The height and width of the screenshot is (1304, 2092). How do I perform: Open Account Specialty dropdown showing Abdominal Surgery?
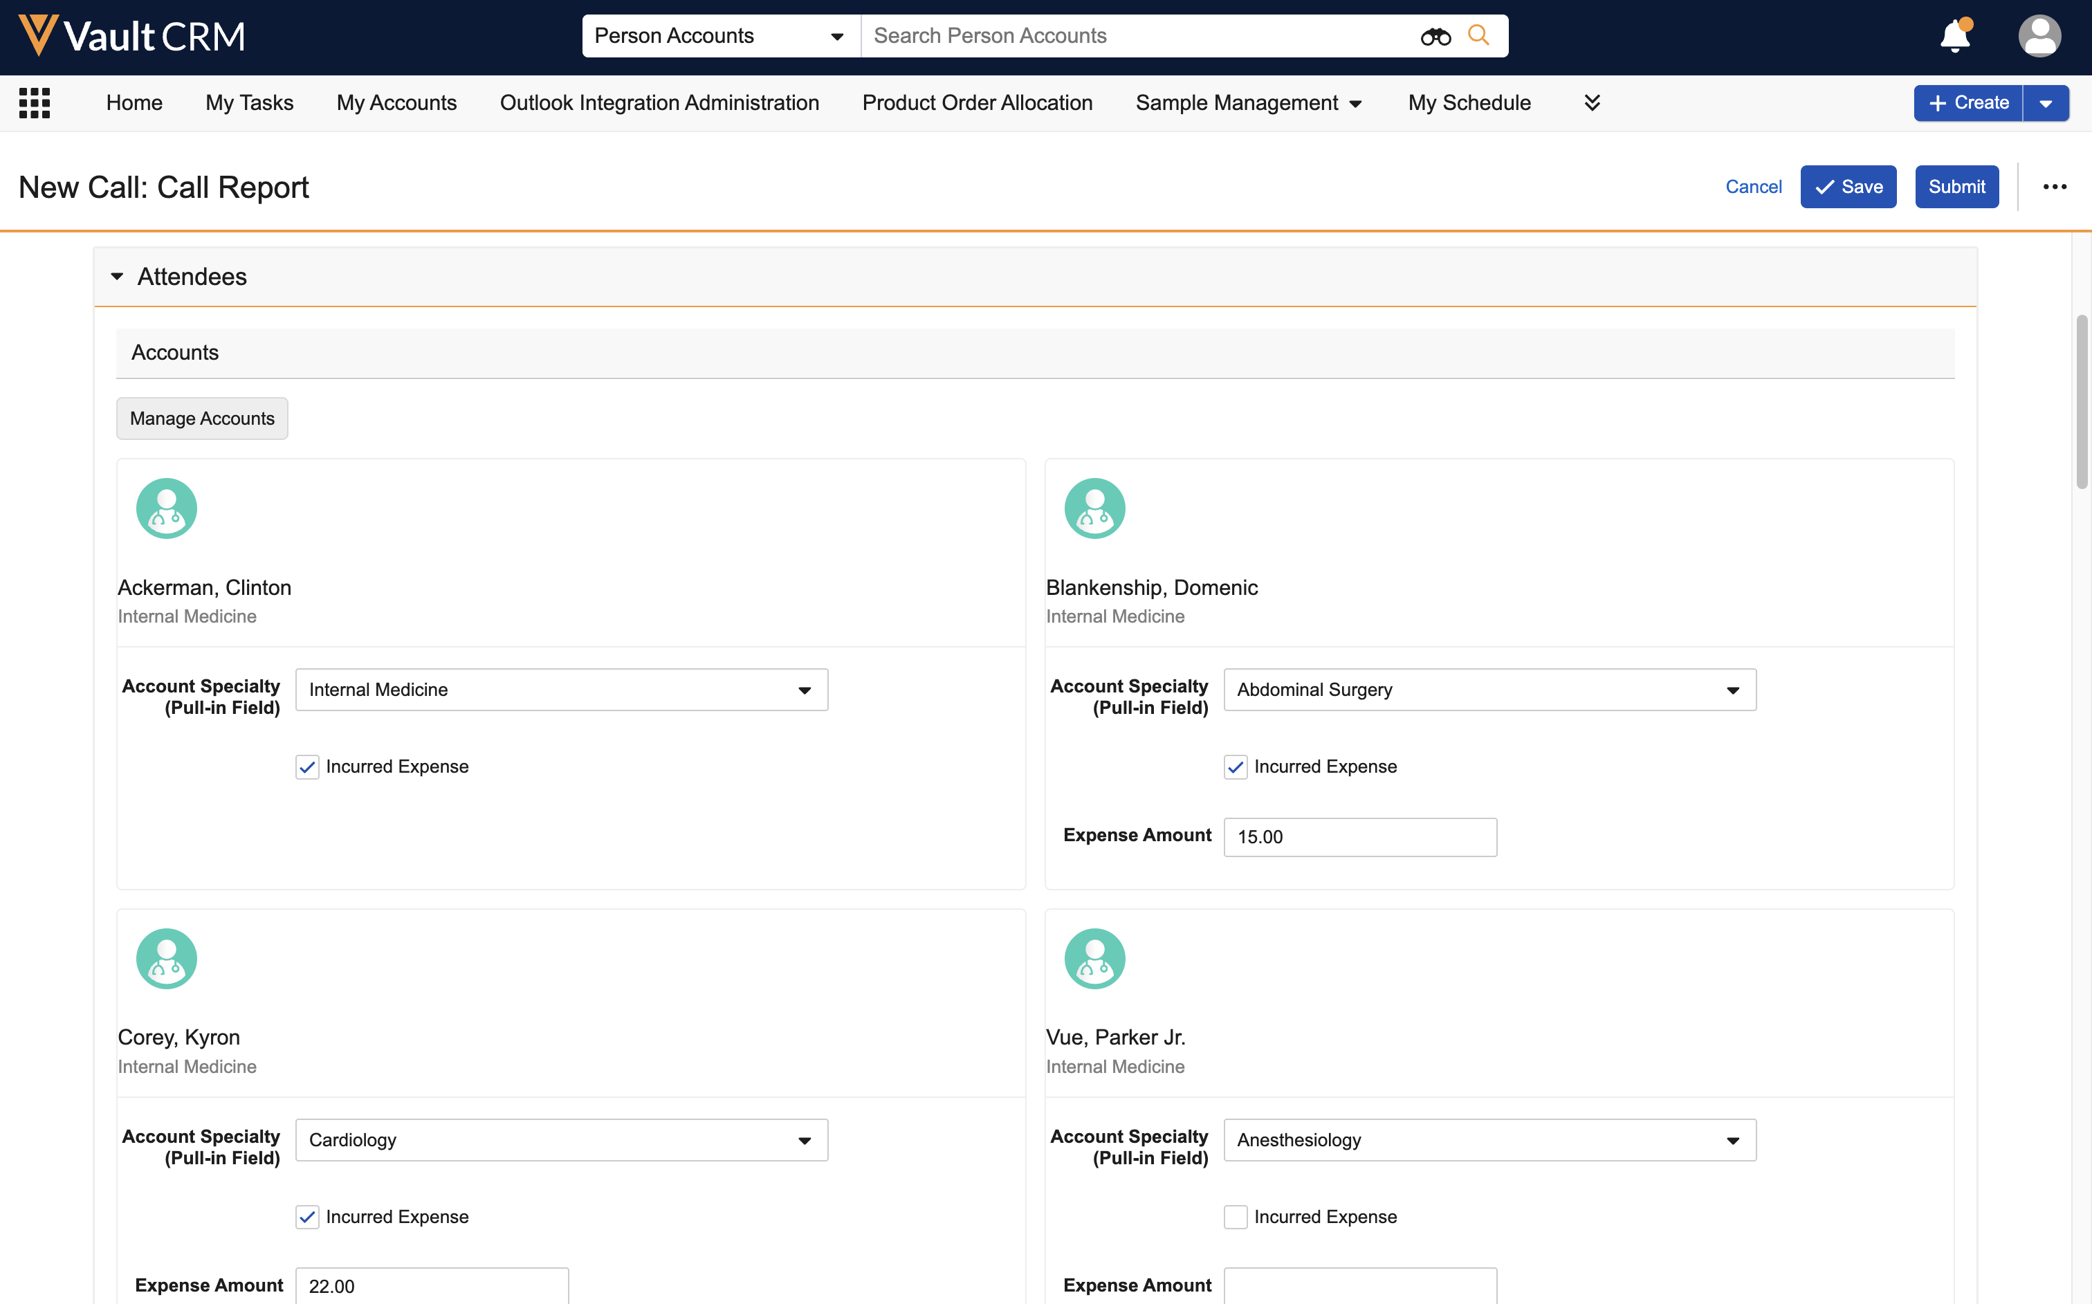1488,690
